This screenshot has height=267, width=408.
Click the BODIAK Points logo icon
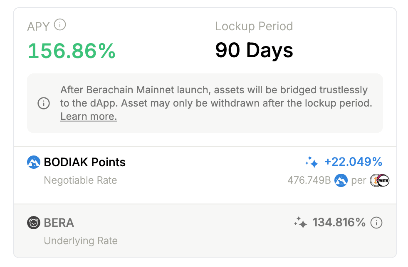(x=34, y=162)
